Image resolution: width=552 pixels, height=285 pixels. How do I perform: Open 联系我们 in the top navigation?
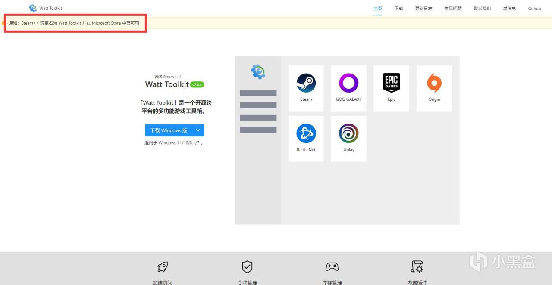point(482,9)
